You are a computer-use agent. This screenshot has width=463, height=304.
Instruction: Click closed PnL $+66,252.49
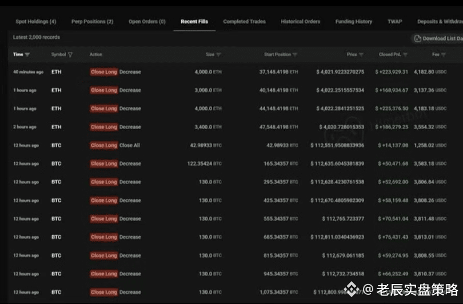point(393,274)
